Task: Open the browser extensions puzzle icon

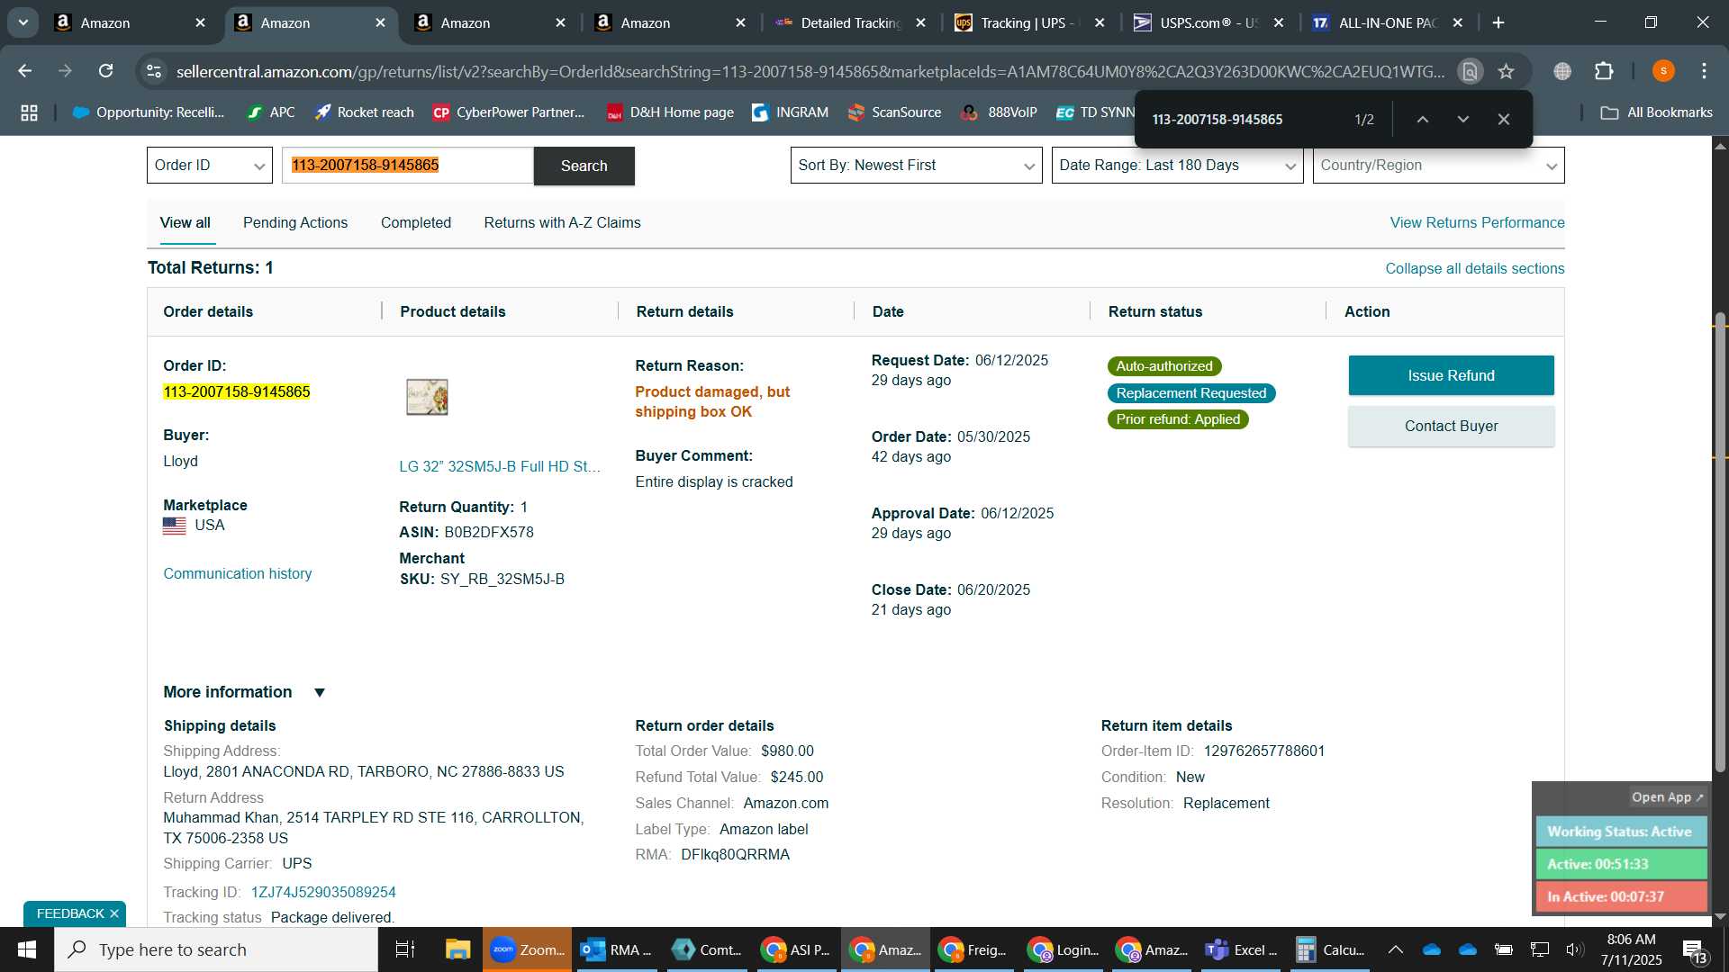Action: click(x=1604, y=71)
